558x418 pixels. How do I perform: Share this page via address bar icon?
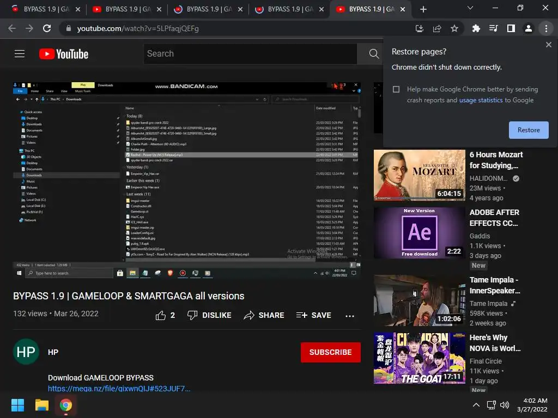(x=437, y=28)
